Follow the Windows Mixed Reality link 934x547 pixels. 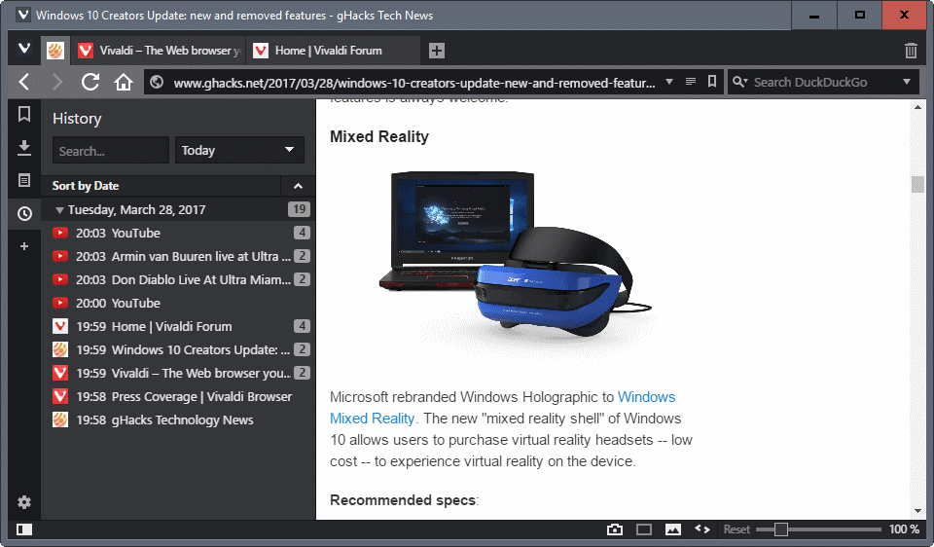pos(646,397)
